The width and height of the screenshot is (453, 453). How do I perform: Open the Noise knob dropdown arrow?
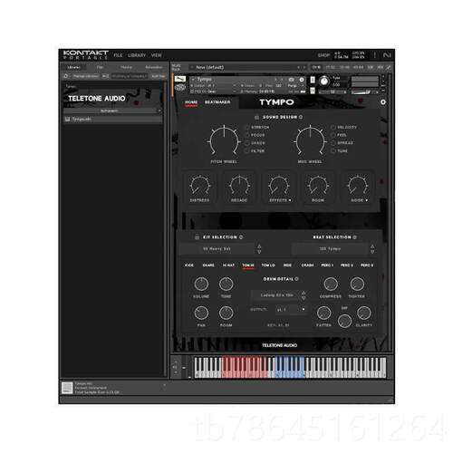[x=367, y=200]
